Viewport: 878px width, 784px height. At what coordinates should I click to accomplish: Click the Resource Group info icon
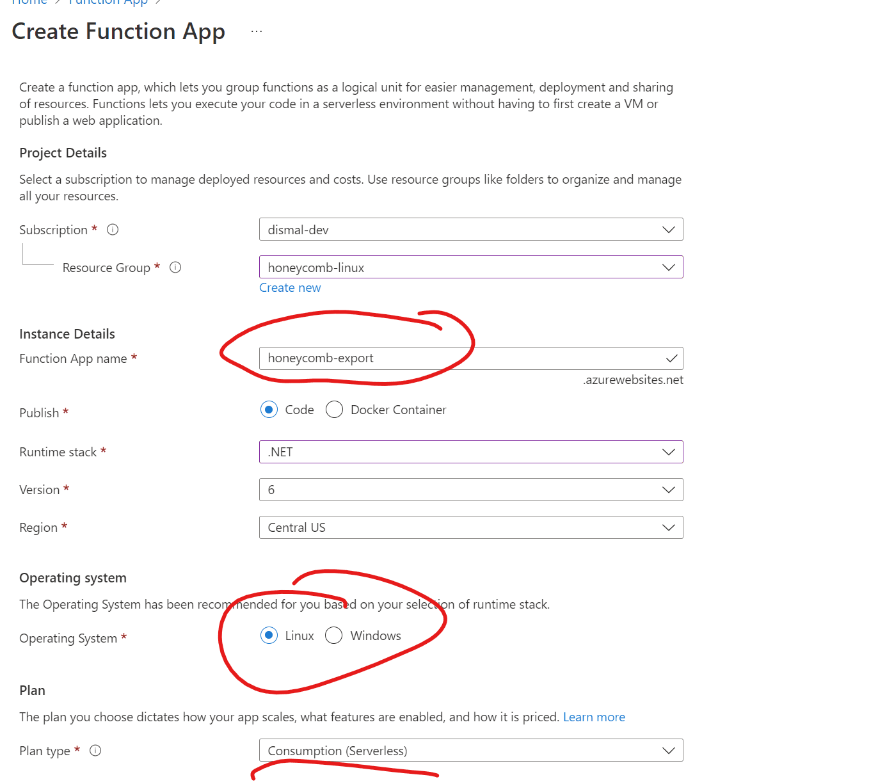175,268
